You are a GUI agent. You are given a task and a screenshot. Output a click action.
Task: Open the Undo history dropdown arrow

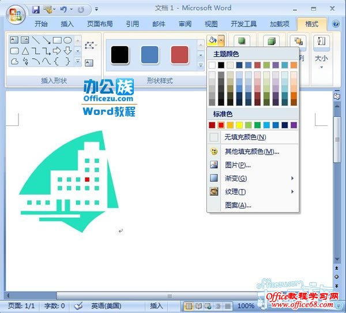(72, 9)
